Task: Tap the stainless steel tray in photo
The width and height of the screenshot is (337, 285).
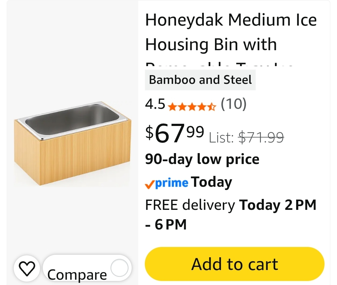Action: coord(72,120)
